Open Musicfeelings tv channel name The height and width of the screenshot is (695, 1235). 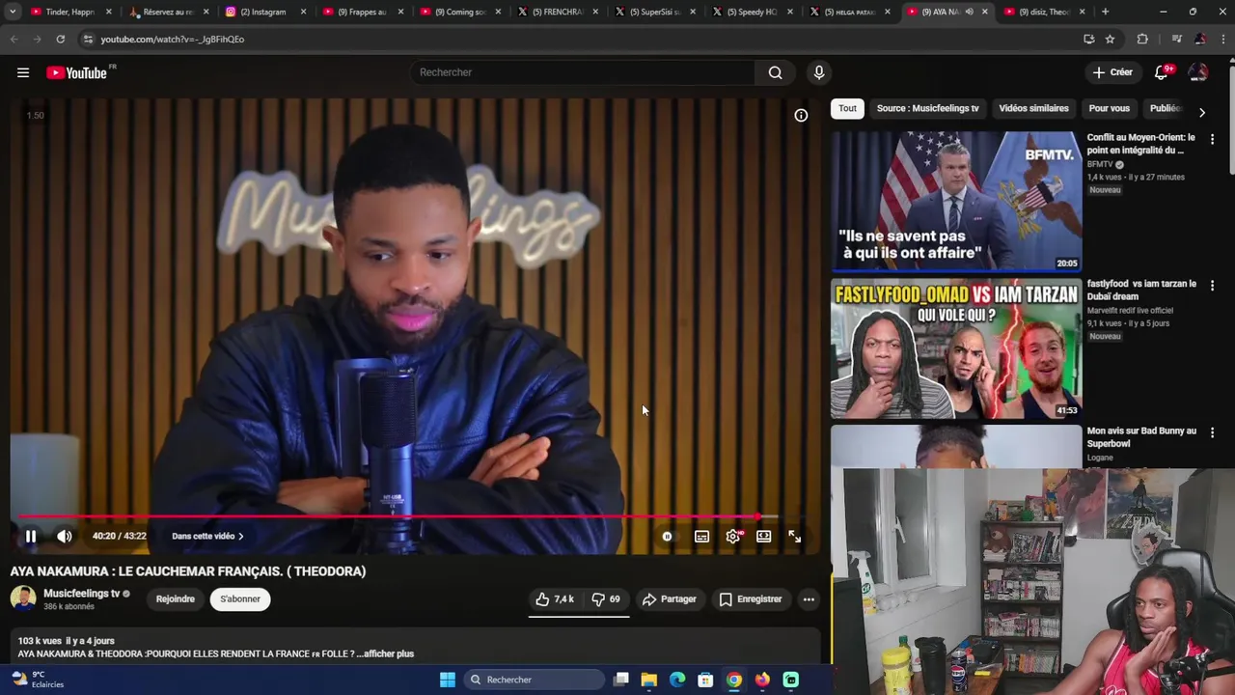click(x=82, y=594)
